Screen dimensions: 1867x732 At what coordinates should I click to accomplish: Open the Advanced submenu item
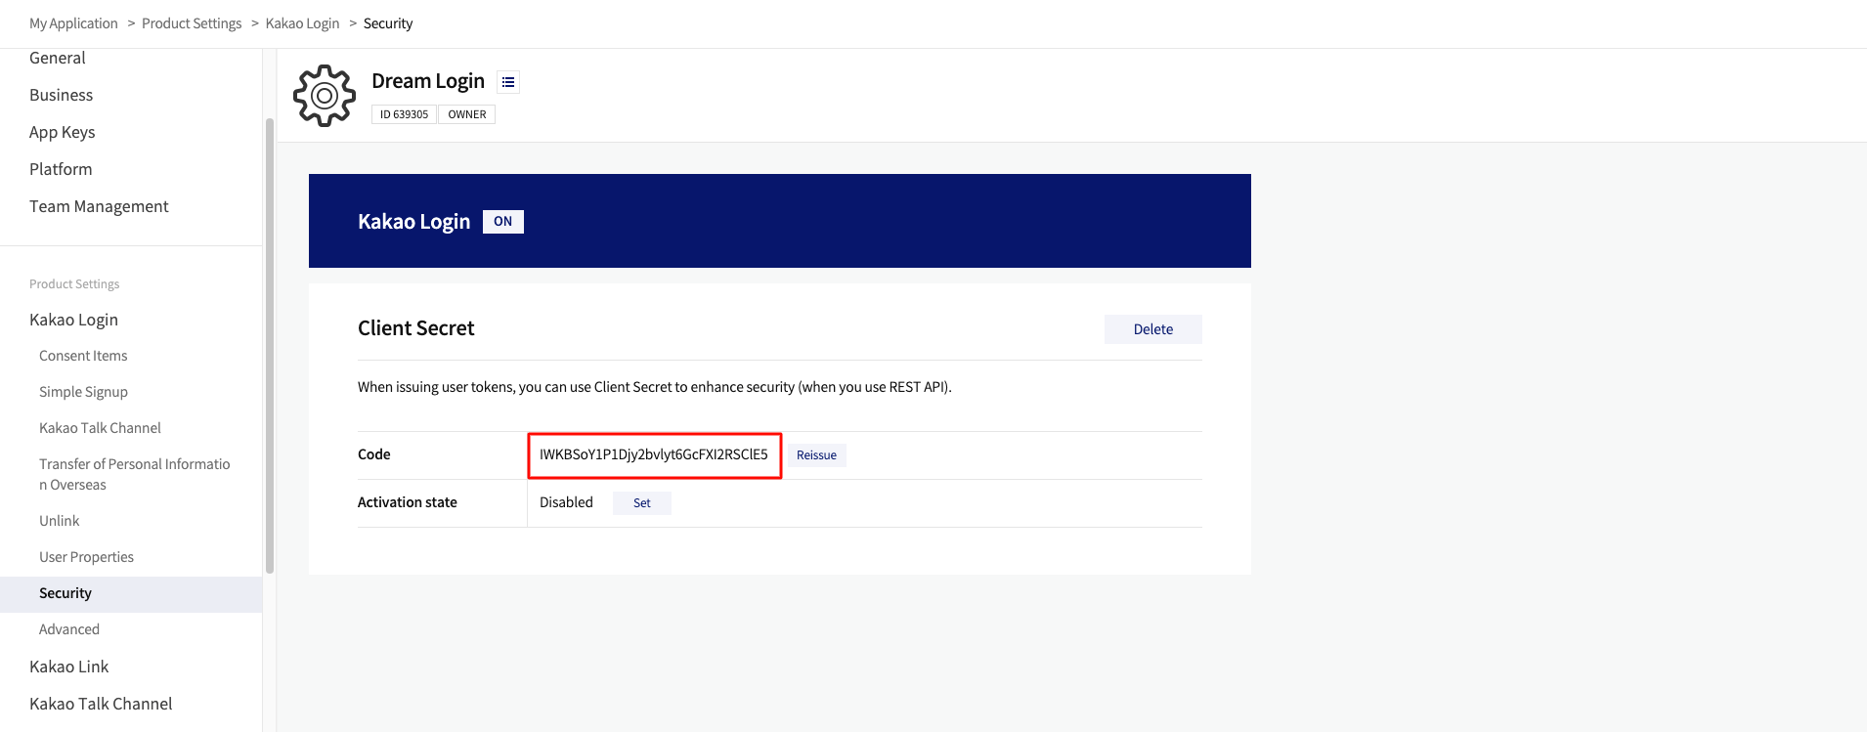[69, 629]
